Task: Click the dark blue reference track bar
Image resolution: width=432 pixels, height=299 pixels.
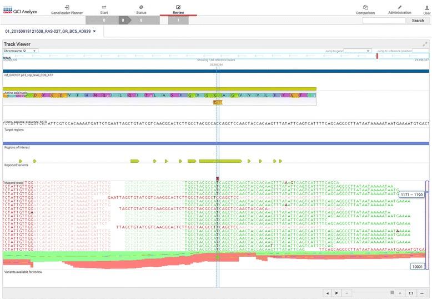Action: [216, 71]
